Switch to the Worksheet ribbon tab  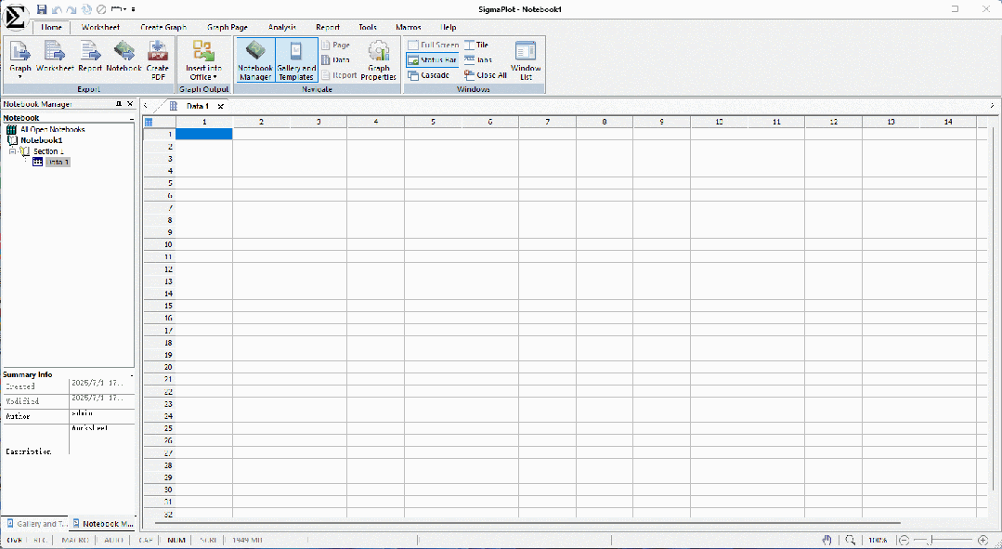[100, 28]
